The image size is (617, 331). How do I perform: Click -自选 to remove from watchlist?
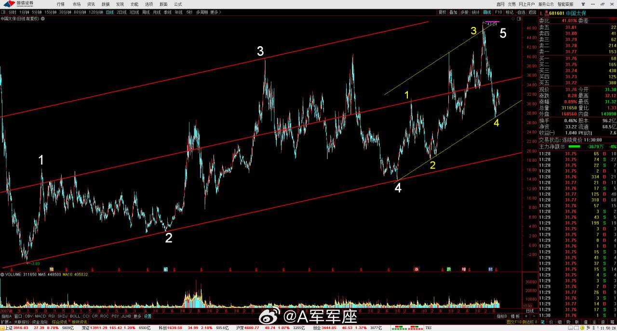click(x=521, y=12)
